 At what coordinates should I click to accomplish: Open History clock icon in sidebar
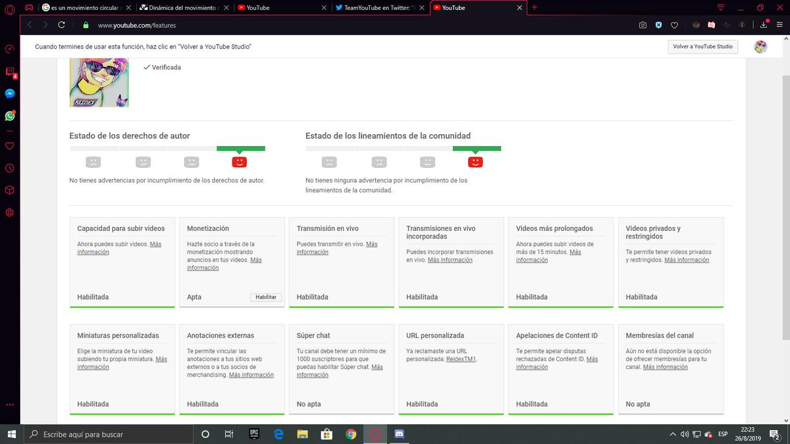tap(10, 168)
